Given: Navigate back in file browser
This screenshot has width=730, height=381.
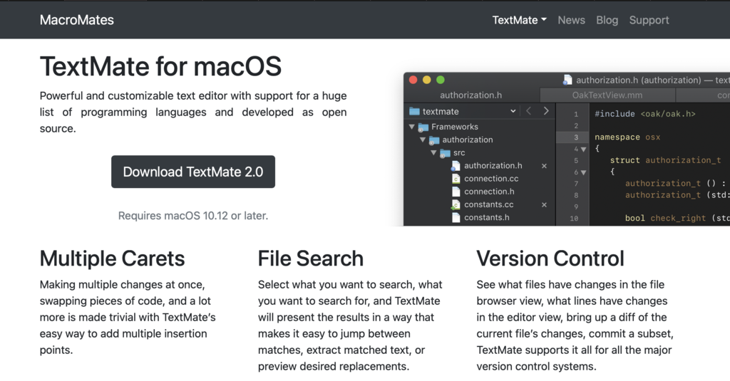Looking at the screenshot, I should click(x=528, y=110).
